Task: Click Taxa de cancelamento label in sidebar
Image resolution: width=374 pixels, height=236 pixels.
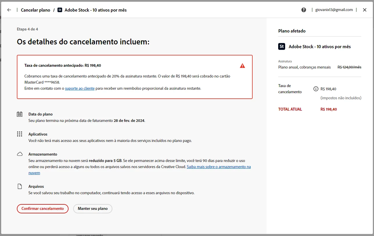Action: pos(290,89)
